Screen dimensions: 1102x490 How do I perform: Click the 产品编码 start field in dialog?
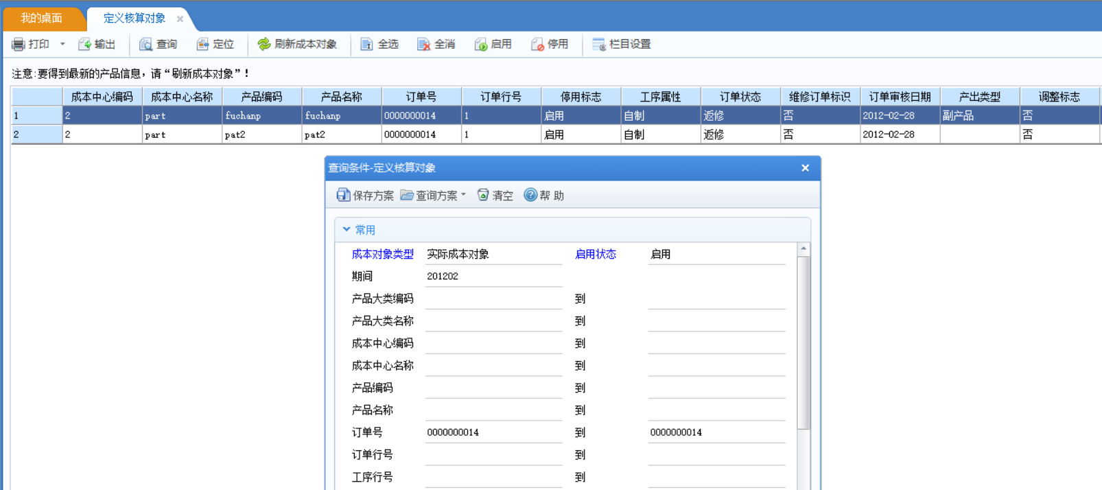[x=493, y=388]
